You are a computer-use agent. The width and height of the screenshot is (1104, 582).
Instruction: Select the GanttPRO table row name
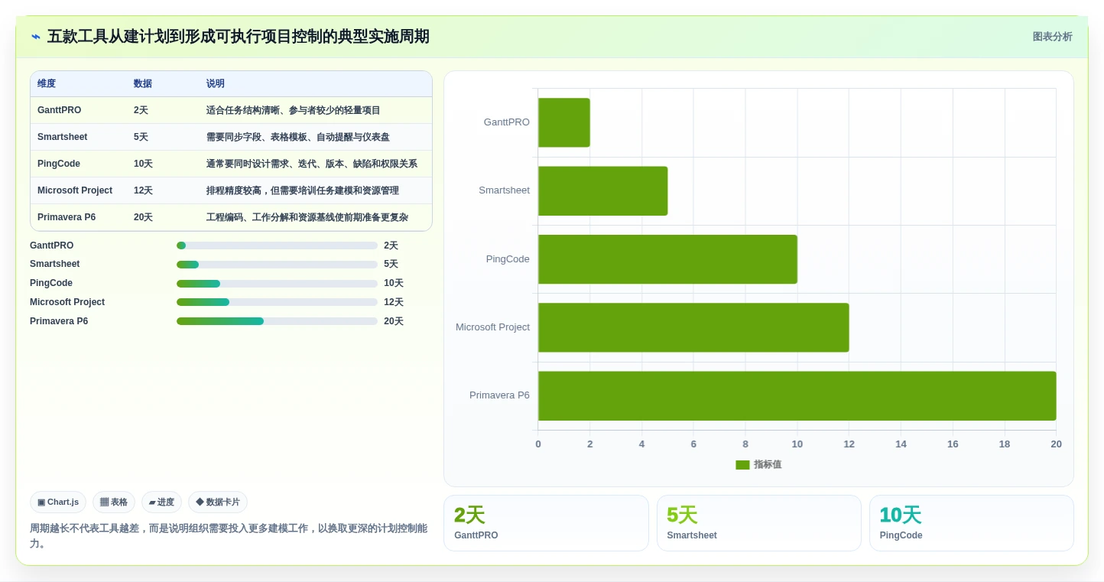(x=59, y=110)
